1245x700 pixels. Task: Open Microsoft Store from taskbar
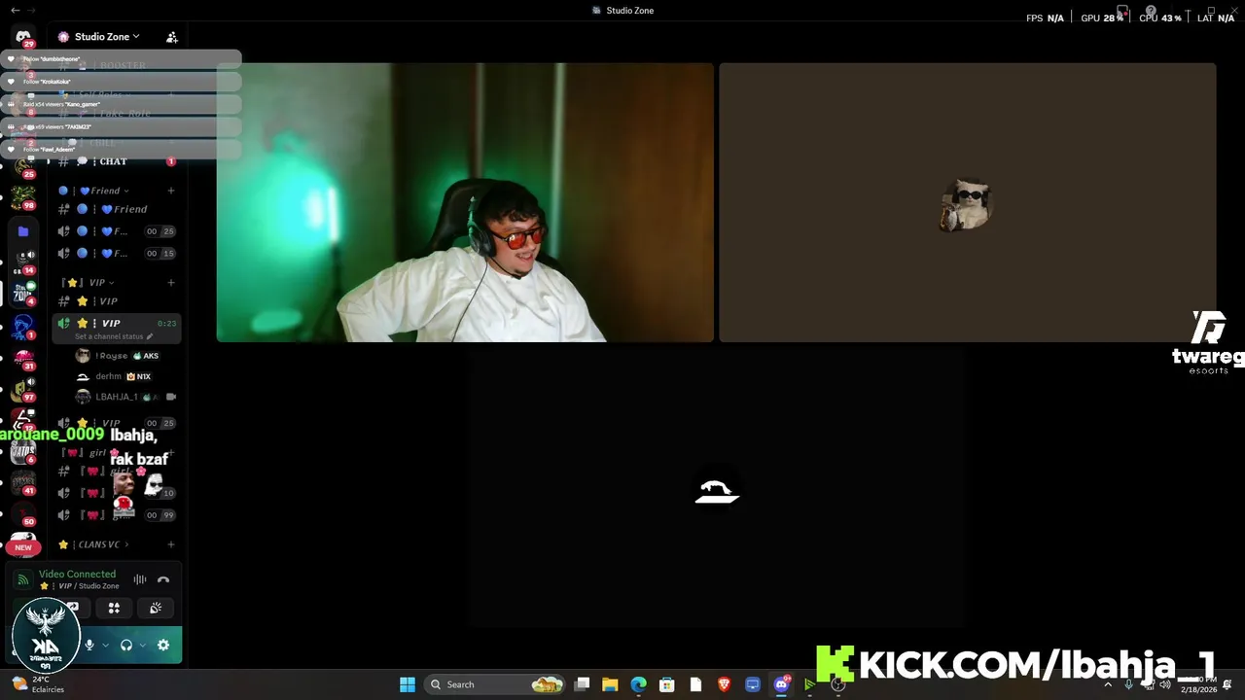coord(666,684)
